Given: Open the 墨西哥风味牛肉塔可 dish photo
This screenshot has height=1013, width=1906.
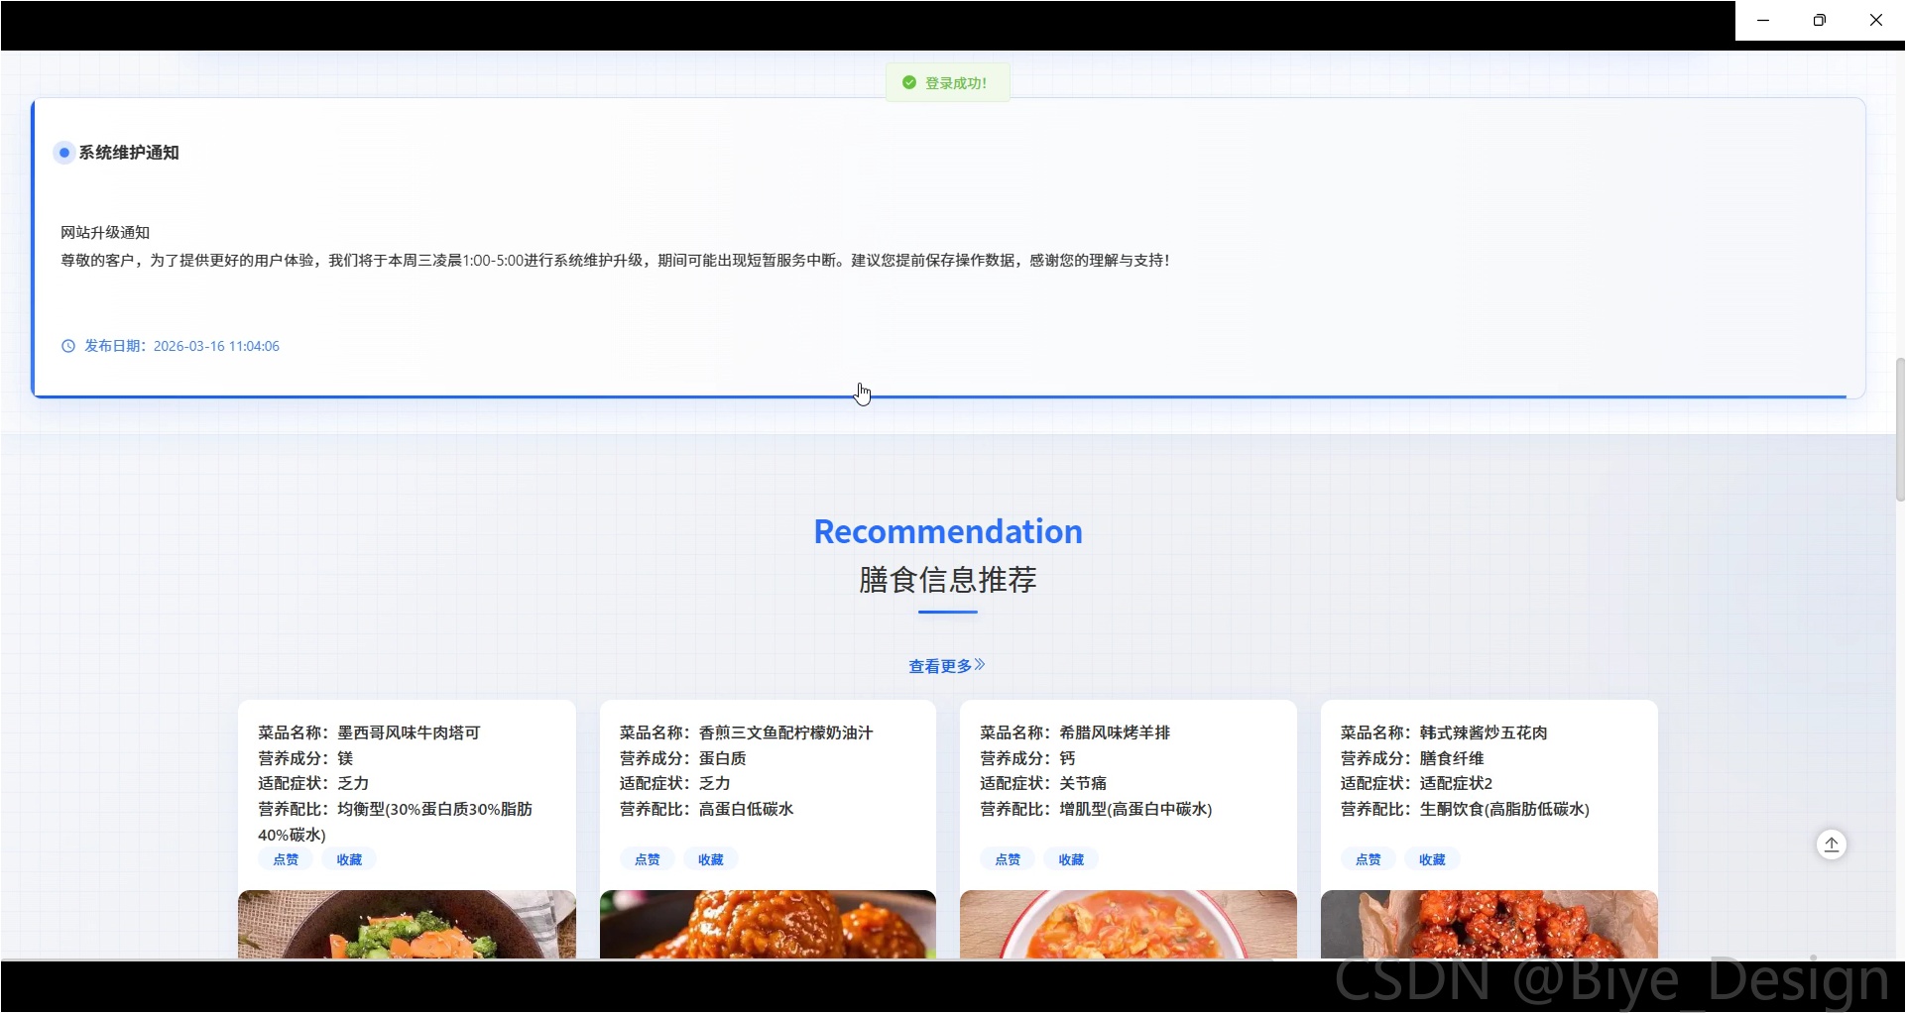Looking at the screenshot, I should coord(407,924).
